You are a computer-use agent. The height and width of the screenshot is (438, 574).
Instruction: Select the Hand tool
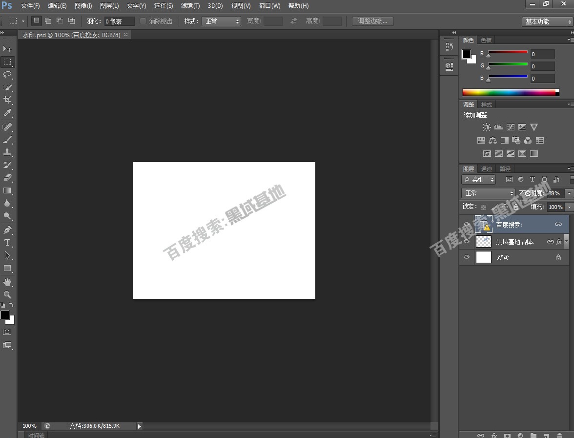7,282
